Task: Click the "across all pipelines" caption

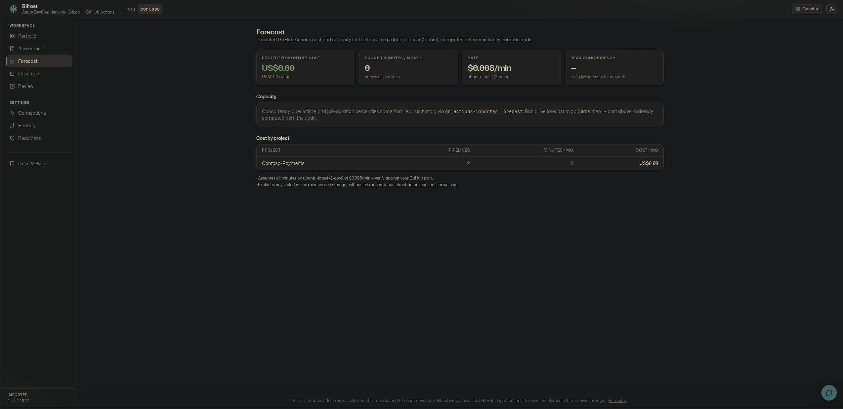Action: [382, 77]
